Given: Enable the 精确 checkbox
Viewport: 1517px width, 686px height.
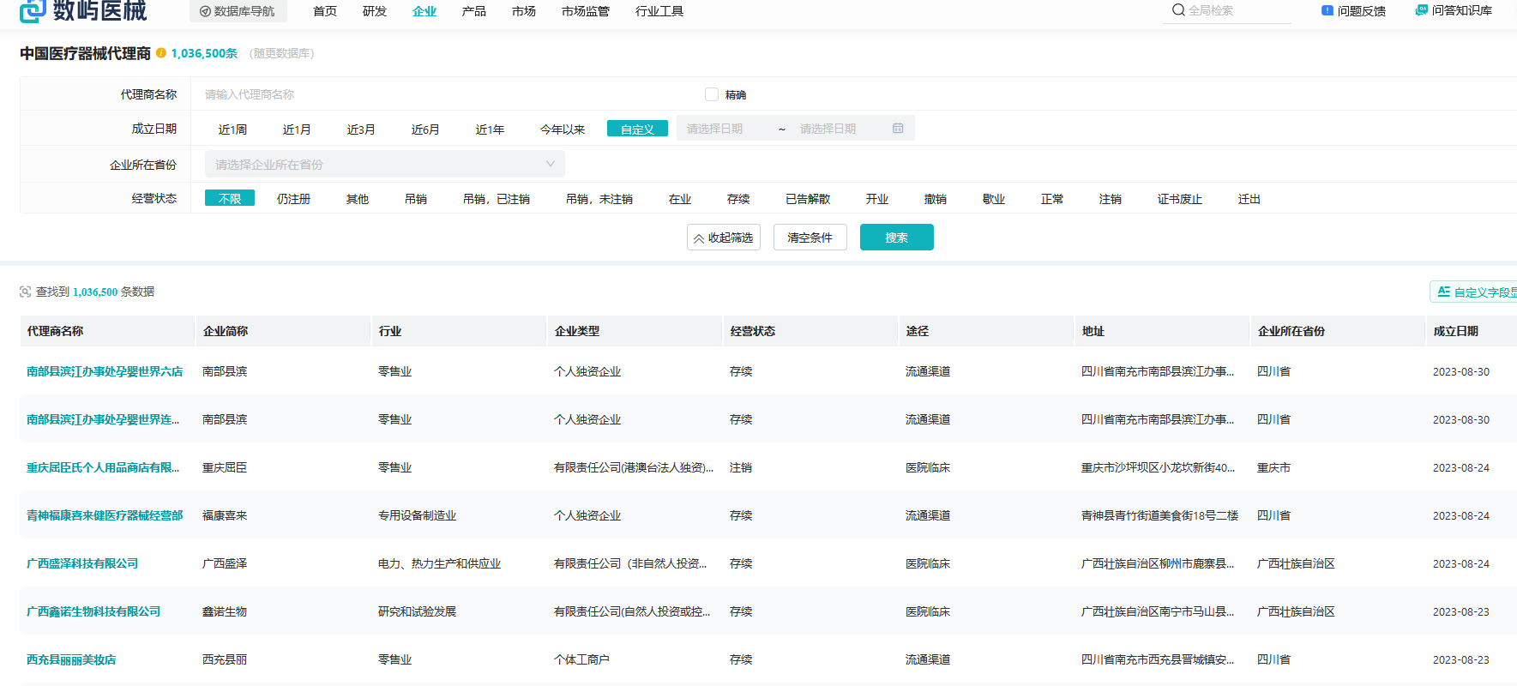Looking at the screenshot, I should click(x=711, y=94).
